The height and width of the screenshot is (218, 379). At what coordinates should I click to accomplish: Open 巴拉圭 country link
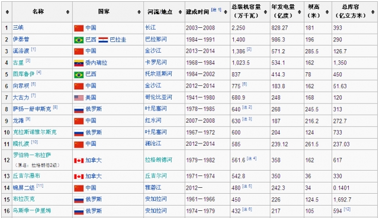point(118,40)
